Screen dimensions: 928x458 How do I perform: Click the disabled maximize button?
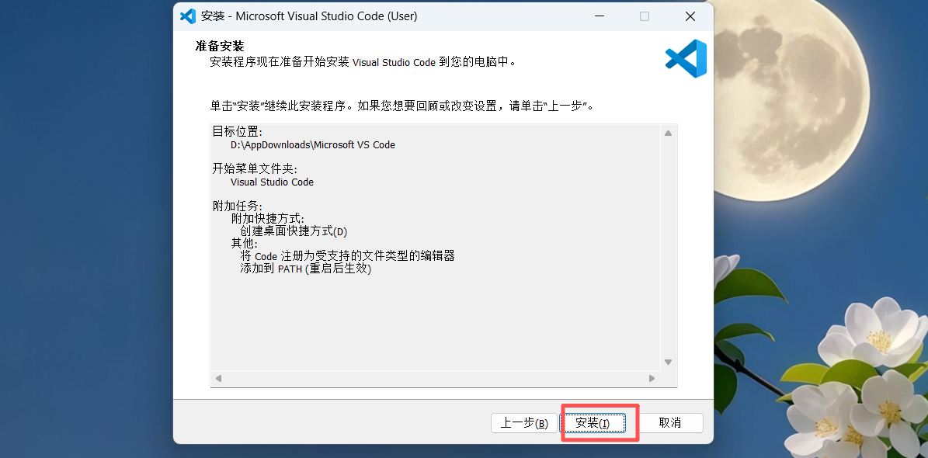(645, 16)
